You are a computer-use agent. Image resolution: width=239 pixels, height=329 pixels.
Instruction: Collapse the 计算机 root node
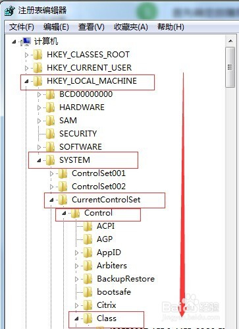point(14,42)
